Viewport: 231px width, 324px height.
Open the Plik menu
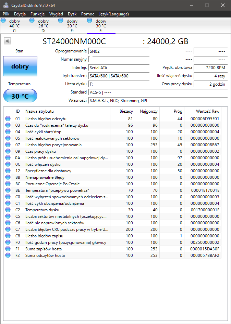point(6,14)
